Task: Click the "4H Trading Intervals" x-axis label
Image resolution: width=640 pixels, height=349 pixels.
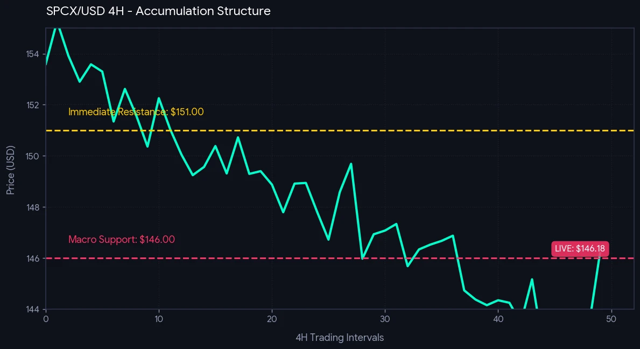Action: pyautogui.click(x=340, y=338)
